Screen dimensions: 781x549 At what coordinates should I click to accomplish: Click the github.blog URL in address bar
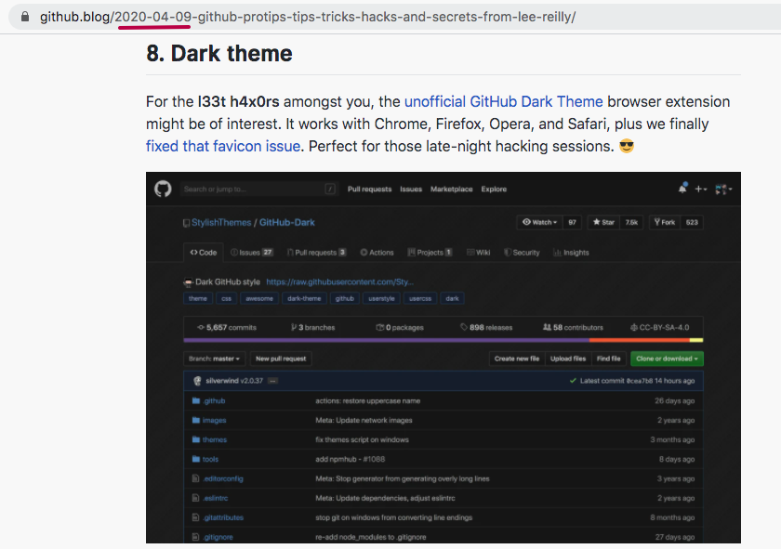click(308, 17)
